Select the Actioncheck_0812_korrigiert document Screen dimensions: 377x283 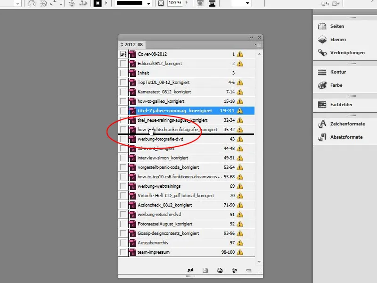[191, 205]
